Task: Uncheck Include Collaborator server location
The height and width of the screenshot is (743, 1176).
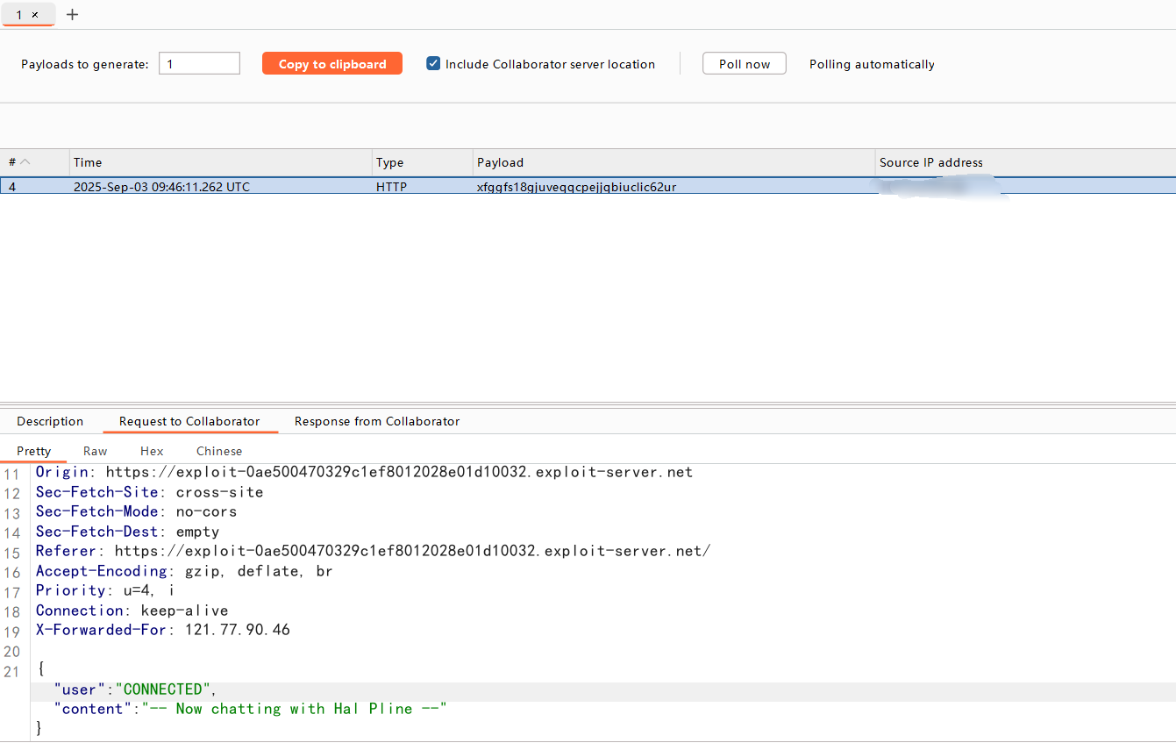Action: [x=433, y=64]
